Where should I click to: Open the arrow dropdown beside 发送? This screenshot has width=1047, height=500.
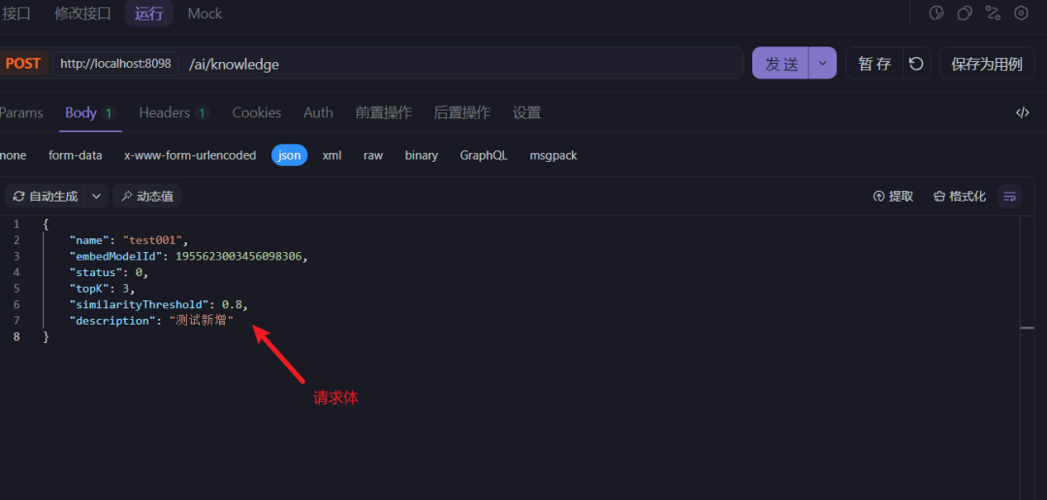[823, 63]
